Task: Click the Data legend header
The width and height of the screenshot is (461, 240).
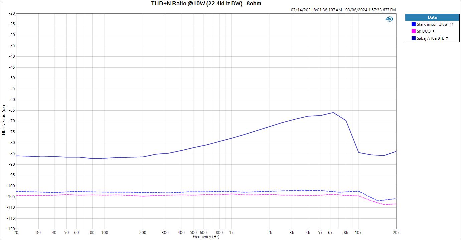Action: click(x=432, y=17)
